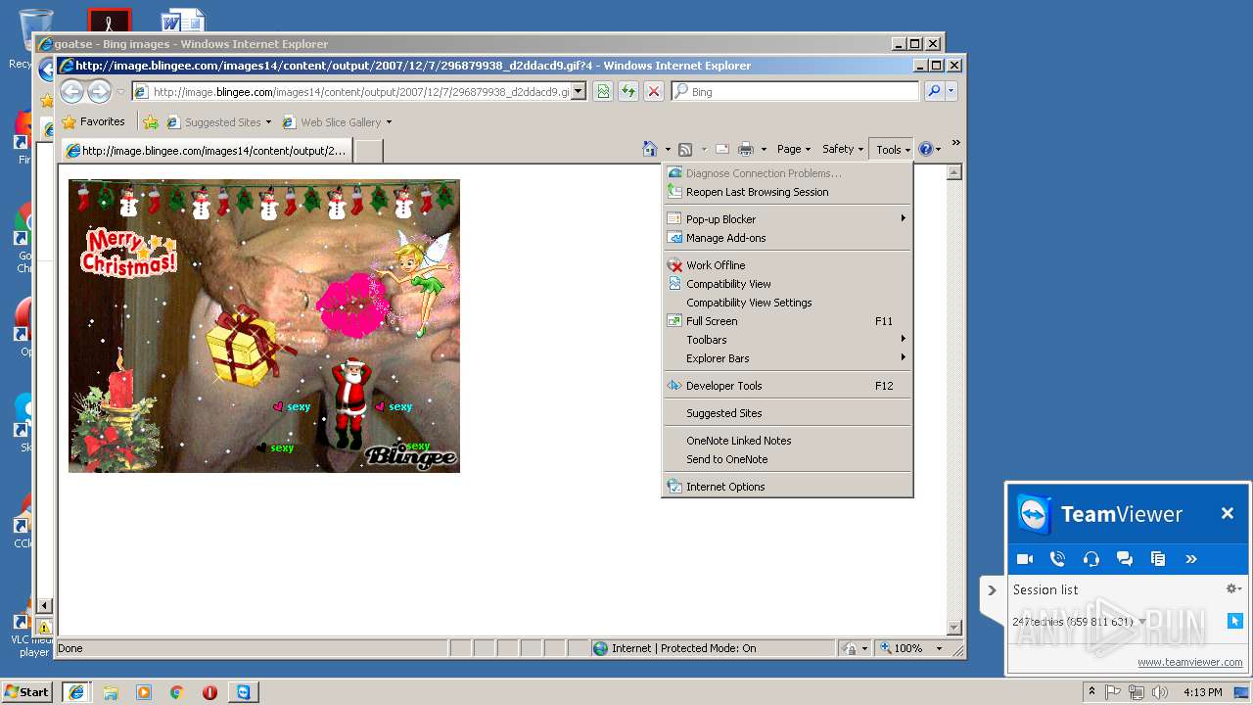The width and height of the screenshot is (1253, 705).
Task: Close the TeamViewer panel
Action: 1227,513
